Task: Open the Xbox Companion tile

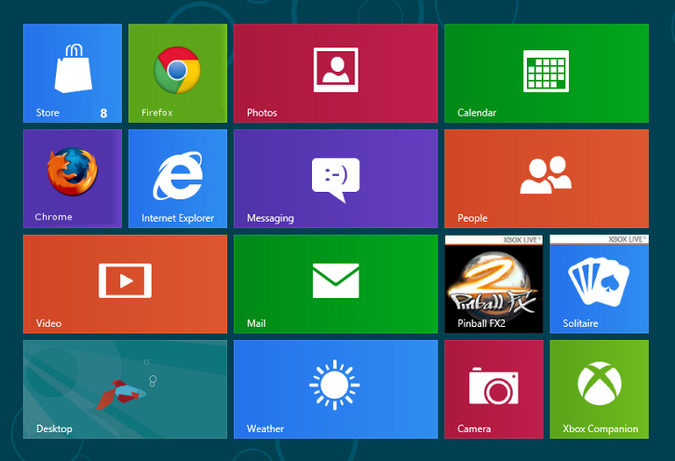Action: tap(600, 389)
